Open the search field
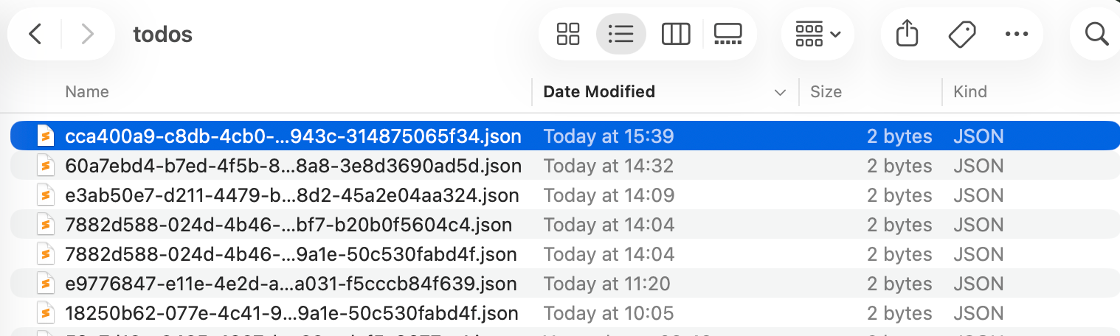The height and width of the screenshot is (336, 1120). 1097,34
